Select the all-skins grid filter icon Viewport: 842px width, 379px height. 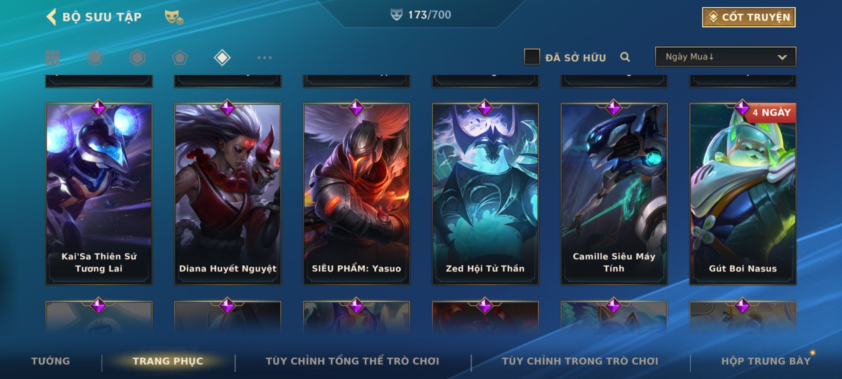[53, 58]
